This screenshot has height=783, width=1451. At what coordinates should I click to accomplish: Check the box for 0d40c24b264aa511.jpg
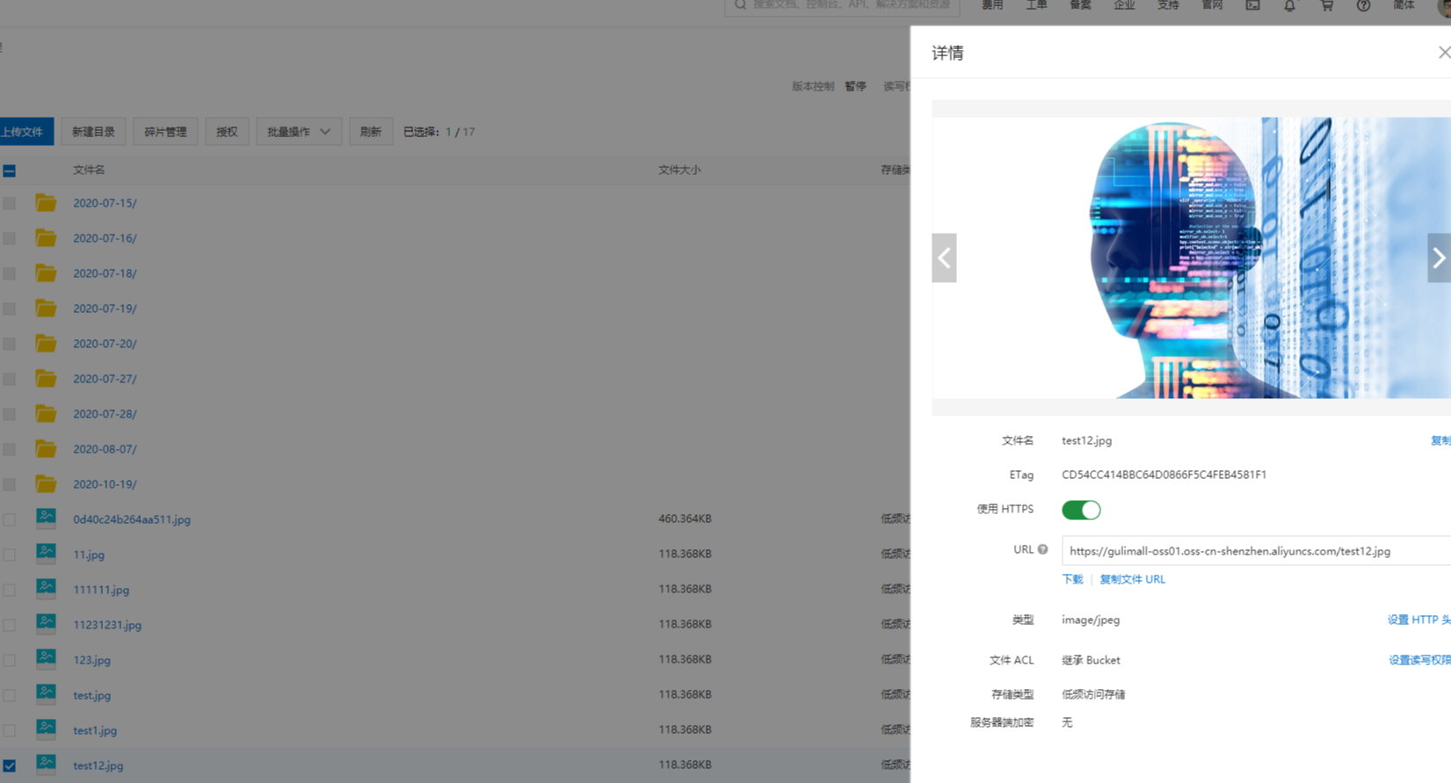pos(9,519)
